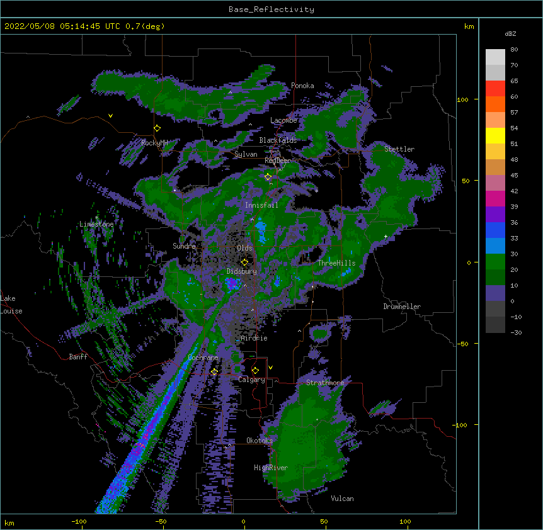
Task: Pick the white 80-70 dBZ legend swatch
Action: tap(495, 57)
